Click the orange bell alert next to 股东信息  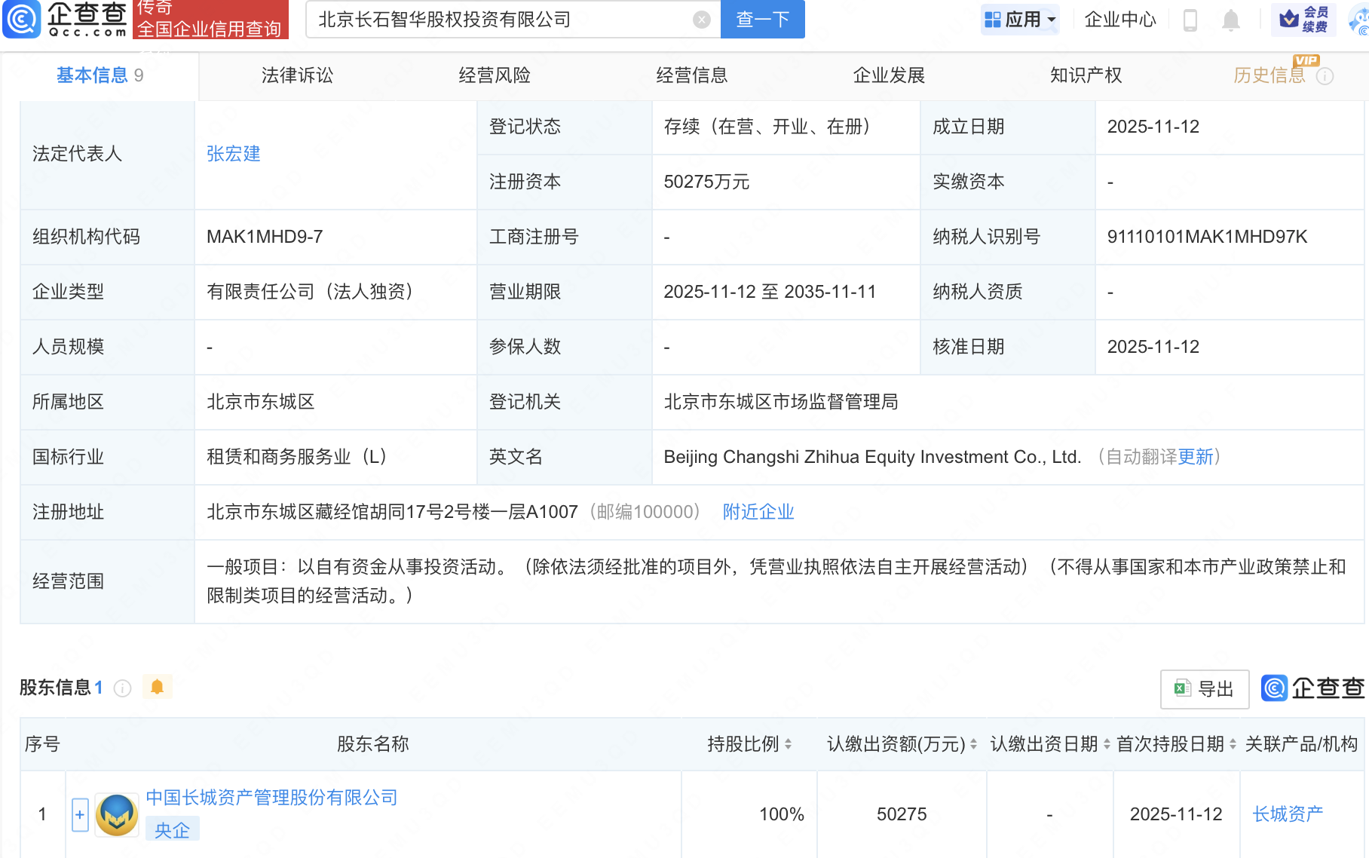(x=157, y=687)
